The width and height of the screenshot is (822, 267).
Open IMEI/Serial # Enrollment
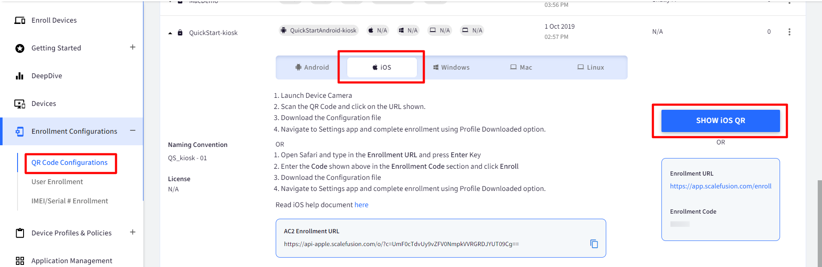pyautogui.click(x=70, y=201)
